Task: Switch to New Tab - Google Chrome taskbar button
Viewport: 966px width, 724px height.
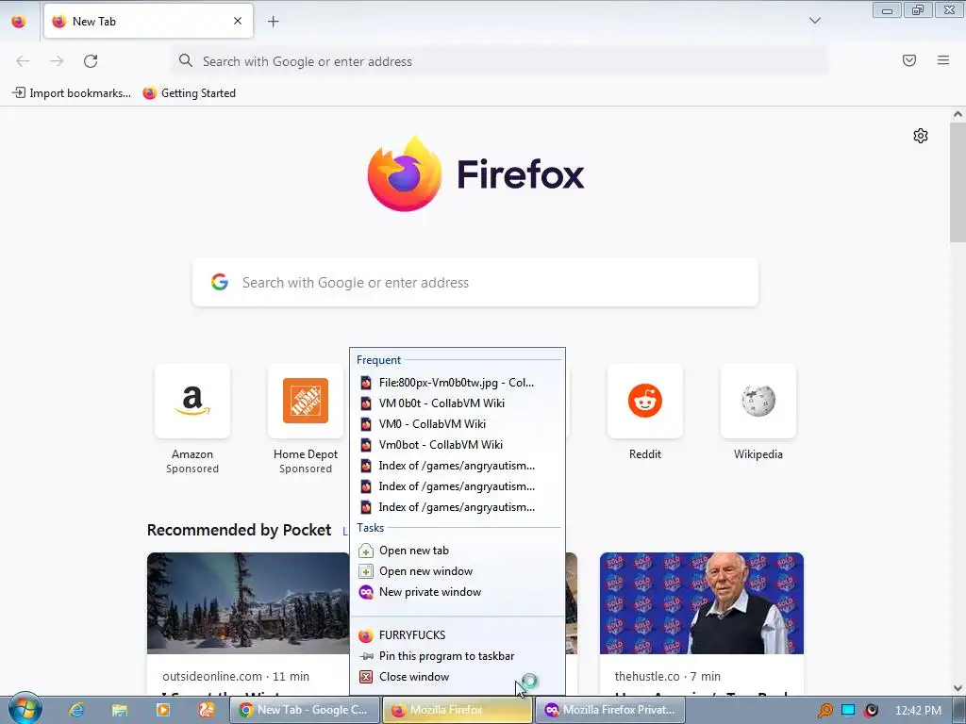Action: 305,710
